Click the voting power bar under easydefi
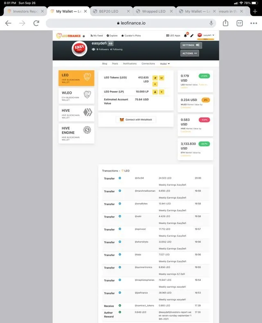 (x=206, y=39)
